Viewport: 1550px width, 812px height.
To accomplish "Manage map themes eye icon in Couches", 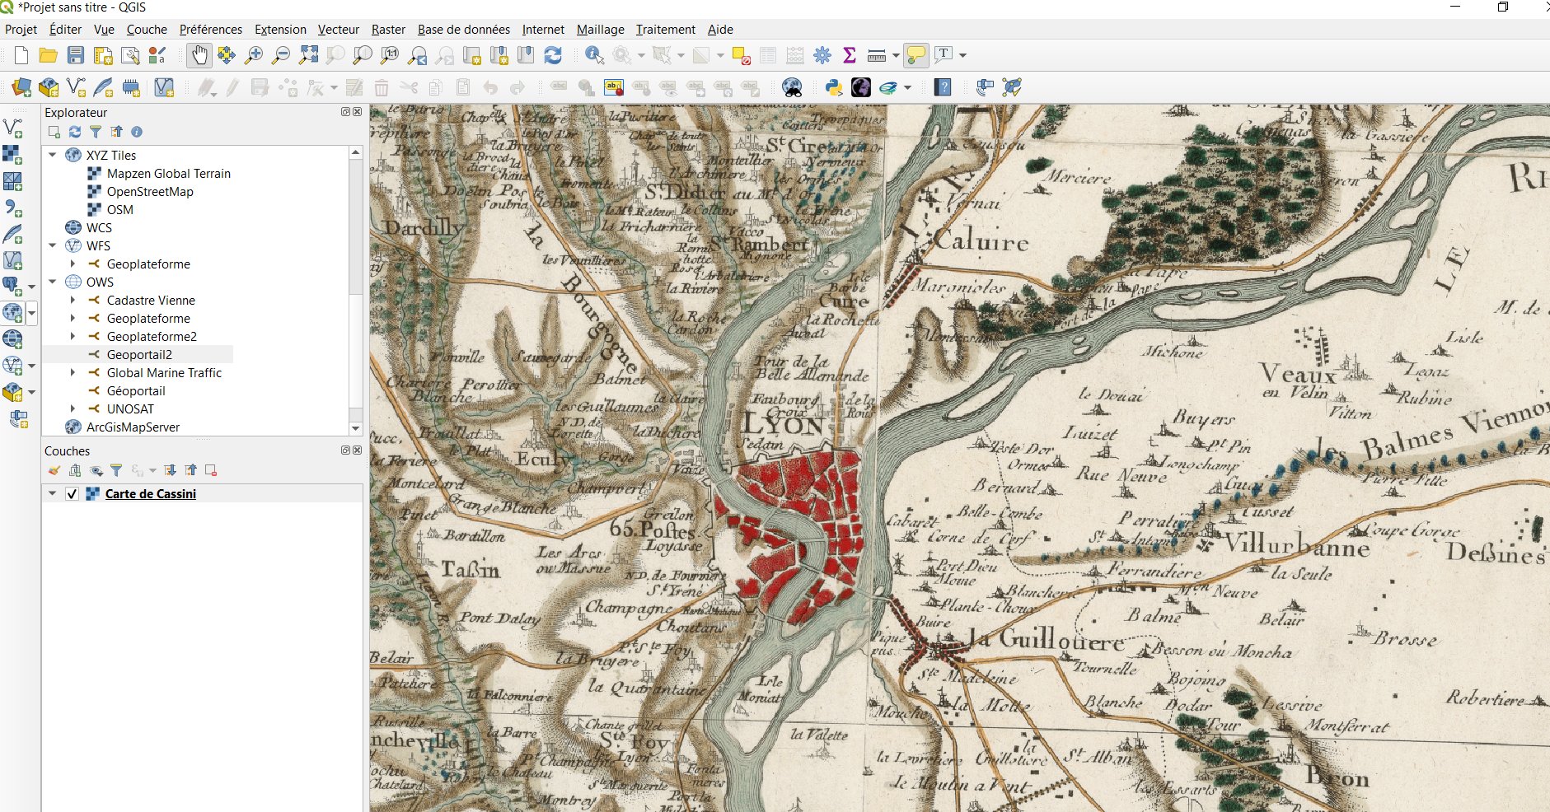I will tap(96, 470).
